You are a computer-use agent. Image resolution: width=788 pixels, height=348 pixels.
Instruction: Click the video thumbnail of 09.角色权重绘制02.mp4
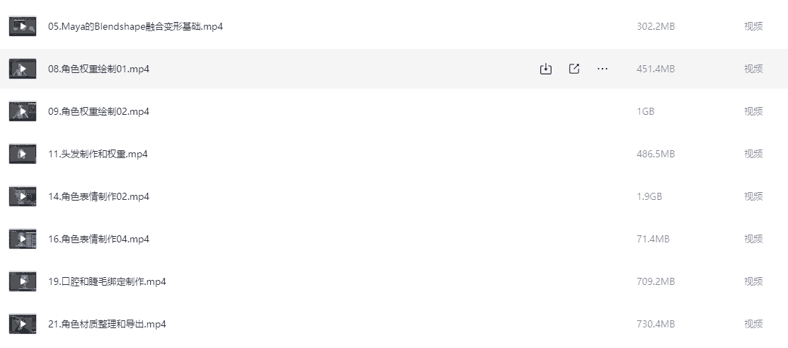(x=23, y=111)
